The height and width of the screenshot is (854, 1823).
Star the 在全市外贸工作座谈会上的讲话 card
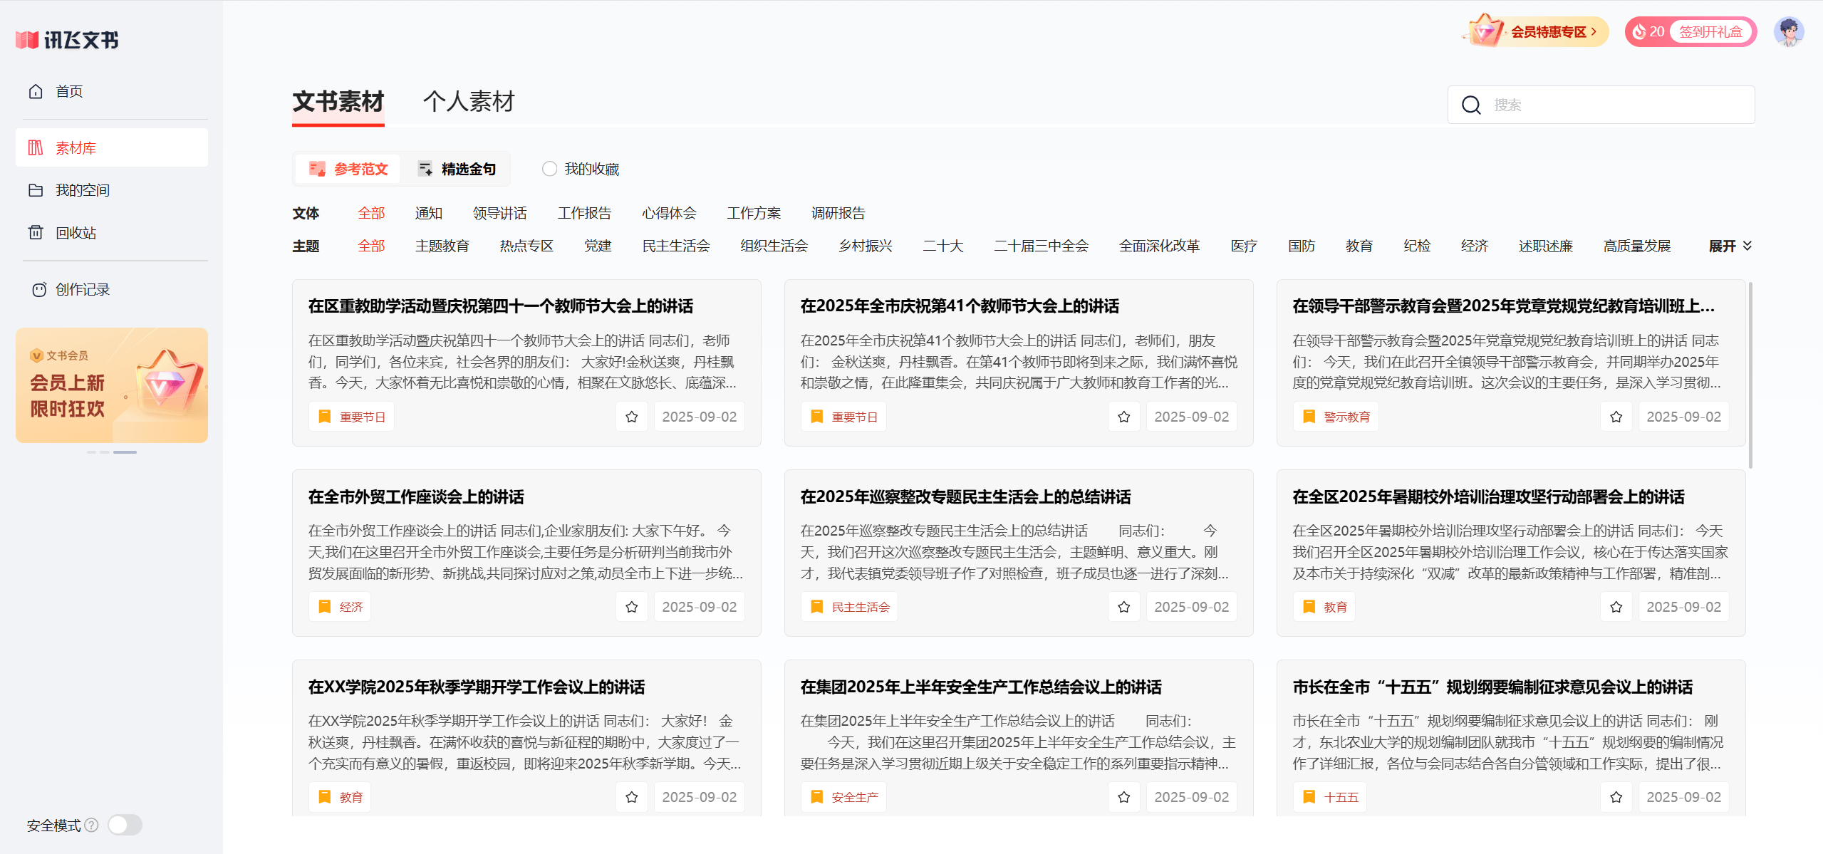click(x=631, y=606)
